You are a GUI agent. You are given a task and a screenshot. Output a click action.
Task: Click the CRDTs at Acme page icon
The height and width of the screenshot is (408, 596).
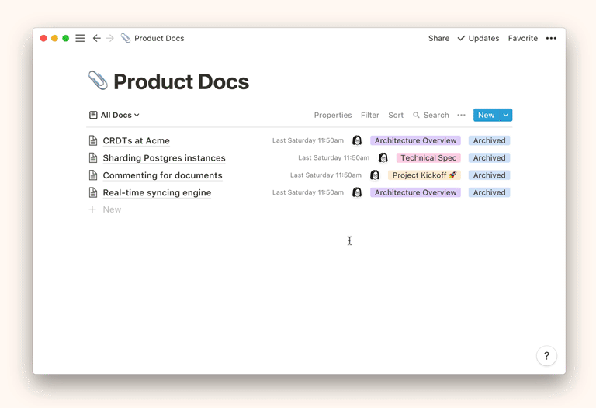click(x=93, y=140)
